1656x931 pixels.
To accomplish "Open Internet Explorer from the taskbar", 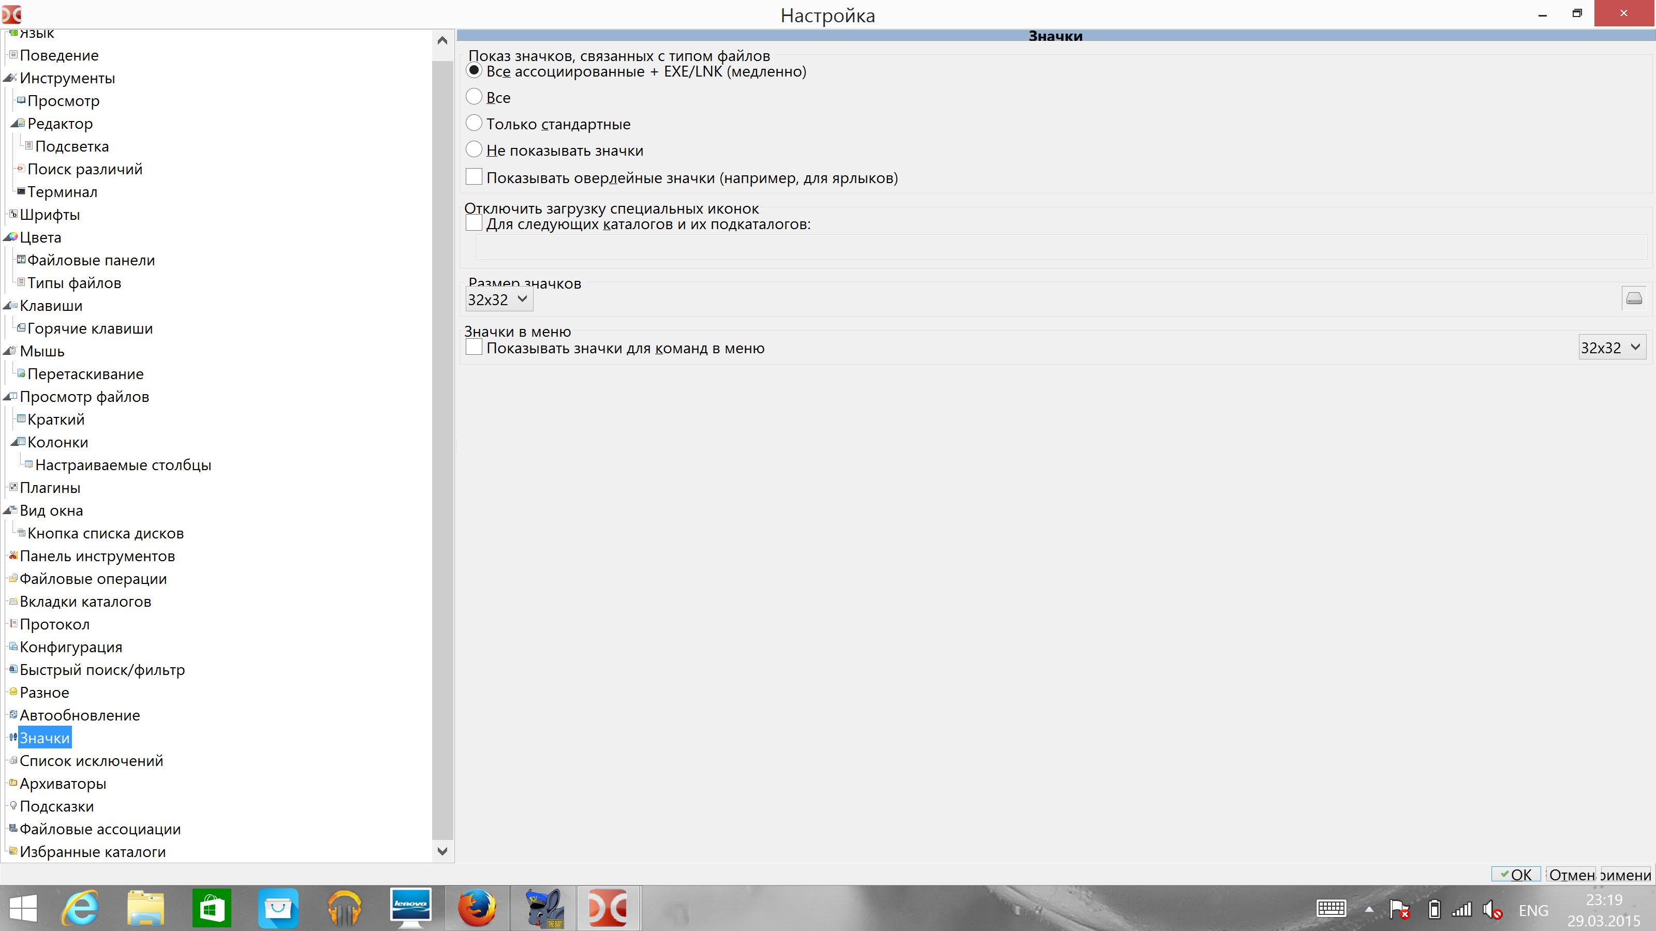I will coord(80,908).
